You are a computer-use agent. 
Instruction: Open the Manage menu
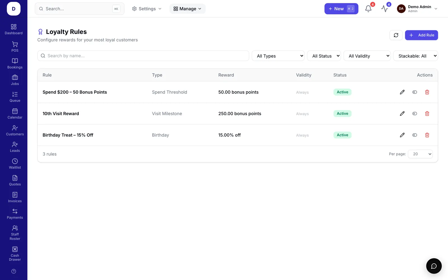[x=187, y=9]
